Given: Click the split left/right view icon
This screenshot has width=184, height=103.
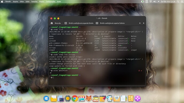Looking at the screenshot, I should coord(66,23).
